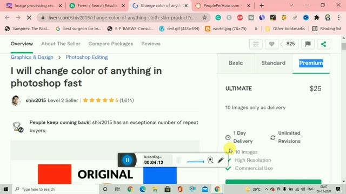346x194 pixels.
Task: Open the Reading list
Action: [x=327, y=29]
